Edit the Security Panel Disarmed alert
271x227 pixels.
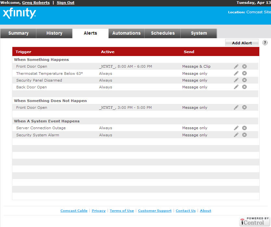(236, 80)
